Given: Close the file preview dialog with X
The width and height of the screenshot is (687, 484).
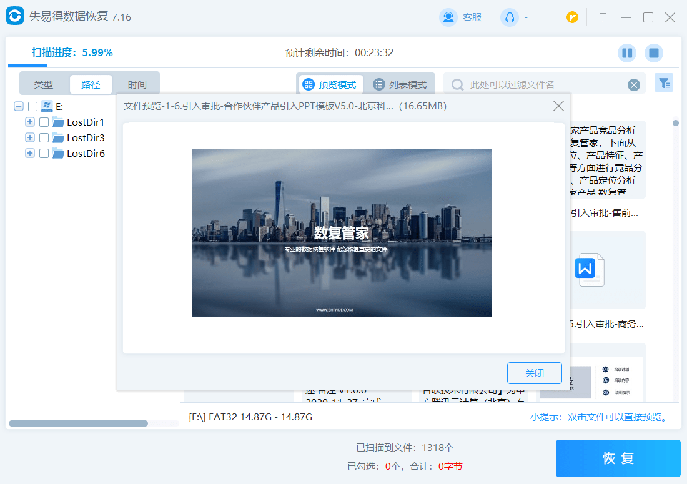Looking at the screenshot, I should [x=558, y=106].
